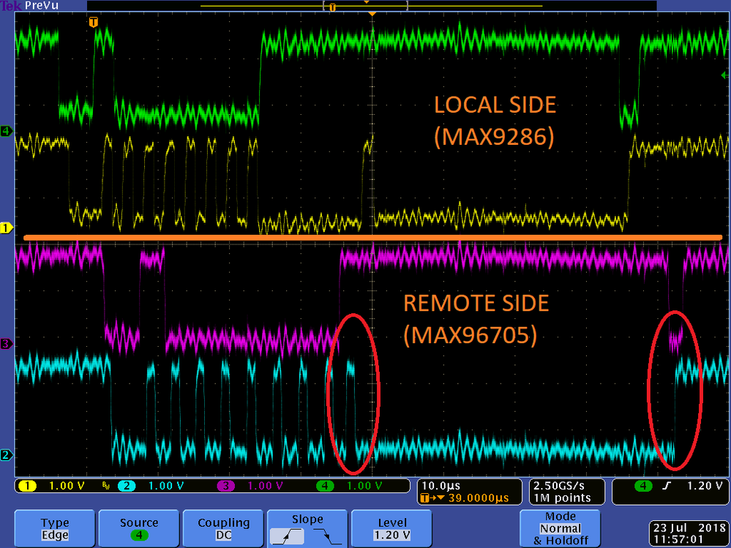Change Coupling DC setting
This screenshot has height=548, width=731.
tap(223, 529)
